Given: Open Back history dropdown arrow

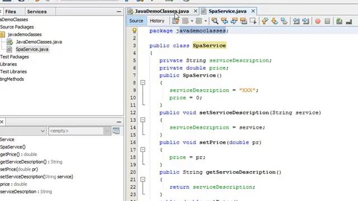Looking at the screenshot, I should [192, 21].
